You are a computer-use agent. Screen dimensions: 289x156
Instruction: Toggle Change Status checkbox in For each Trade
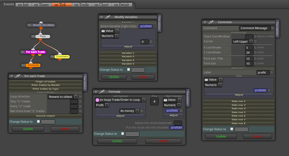tap(38, 122)
